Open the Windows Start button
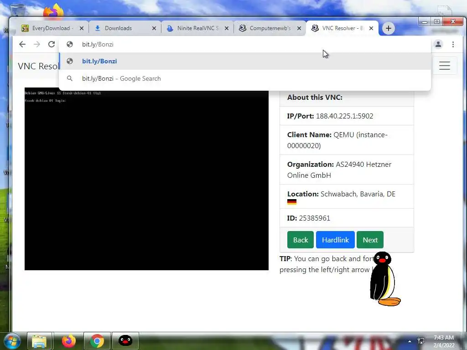 pos(11,341)
